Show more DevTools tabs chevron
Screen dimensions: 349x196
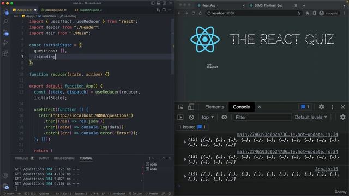click(260, 107)
